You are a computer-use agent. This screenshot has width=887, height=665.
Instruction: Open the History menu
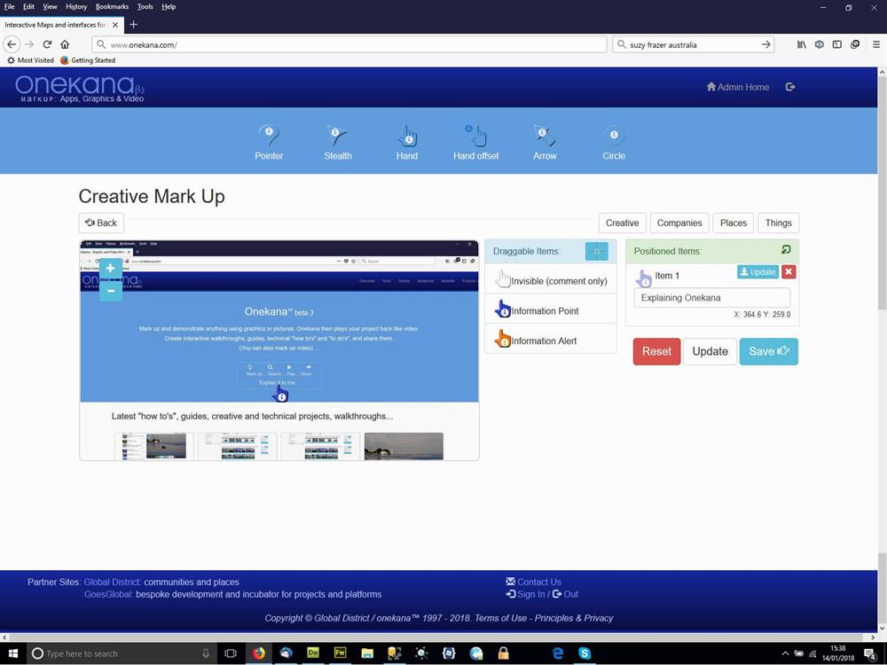coord(76,7)
